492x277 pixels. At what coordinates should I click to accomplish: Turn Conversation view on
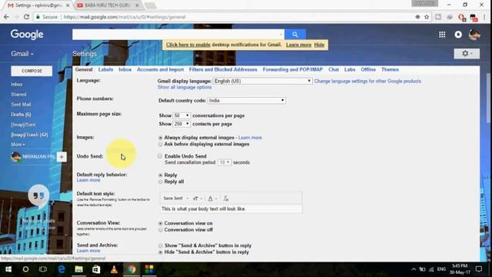tap(161, 223)
